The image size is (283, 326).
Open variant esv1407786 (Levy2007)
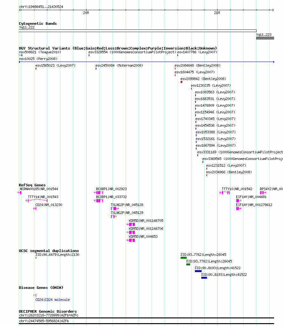tap(197, 52)
